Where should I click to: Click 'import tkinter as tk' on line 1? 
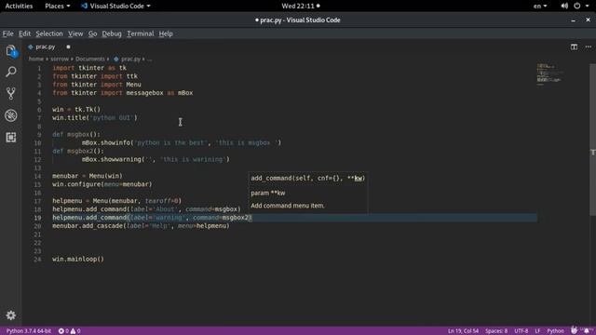(x=89, y=68)
